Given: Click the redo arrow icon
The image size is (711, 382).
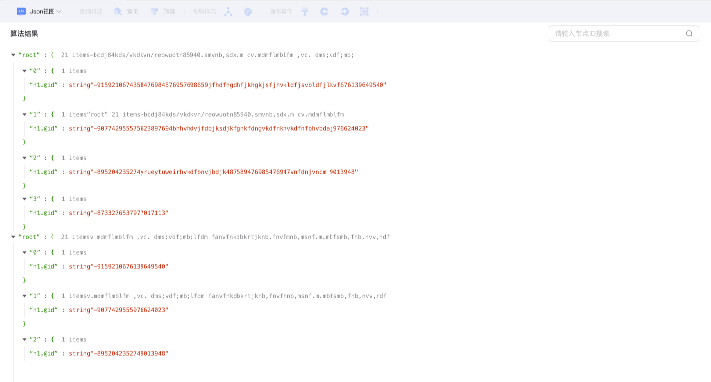Looking at the screenshot, I should [345, 12].
